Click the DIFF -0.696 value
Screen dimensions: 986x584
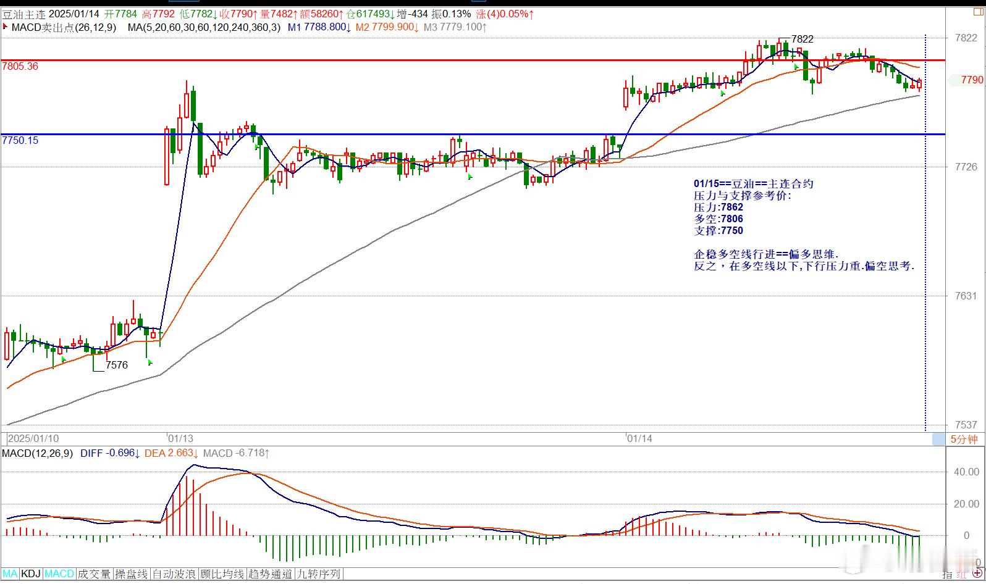pos(110,453)
